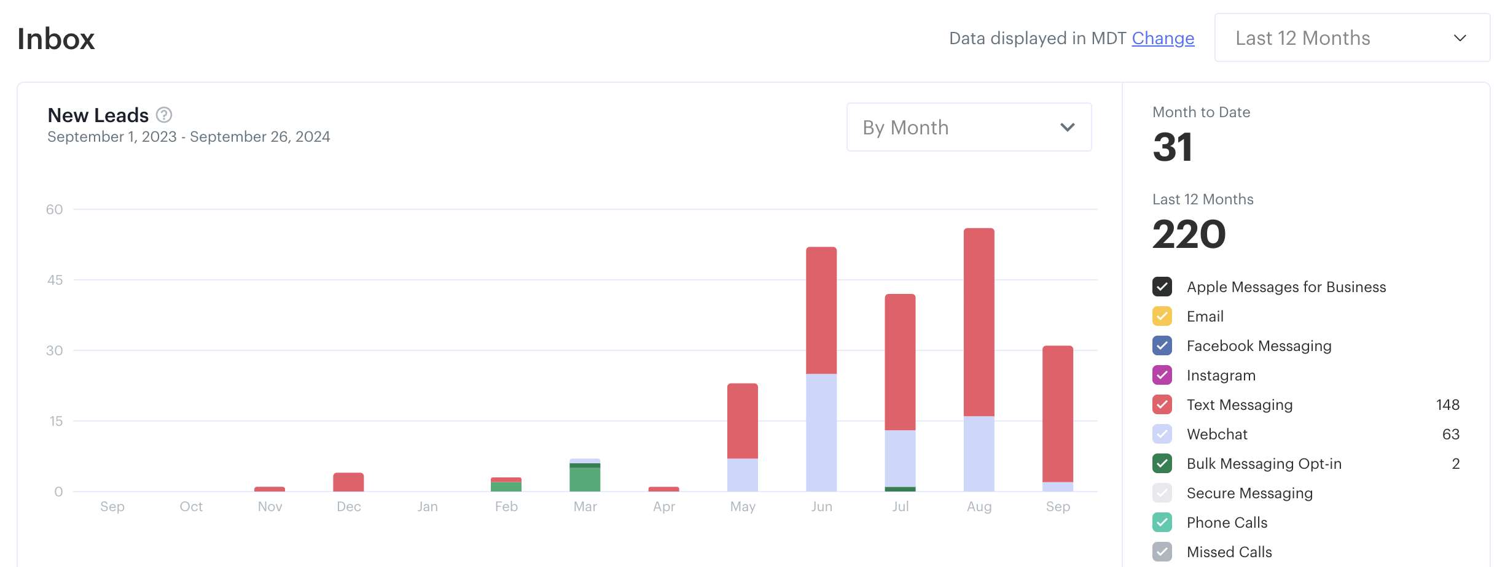Click the Webchat label in legend
1505x567 pixels.
pyautogui.click(x=1216, y=434)
